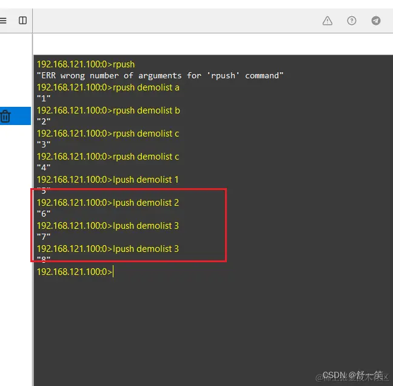Click the first 'rpush' command without arguments
This screenshot has height=386, width=393.
(x=86, y=64)
